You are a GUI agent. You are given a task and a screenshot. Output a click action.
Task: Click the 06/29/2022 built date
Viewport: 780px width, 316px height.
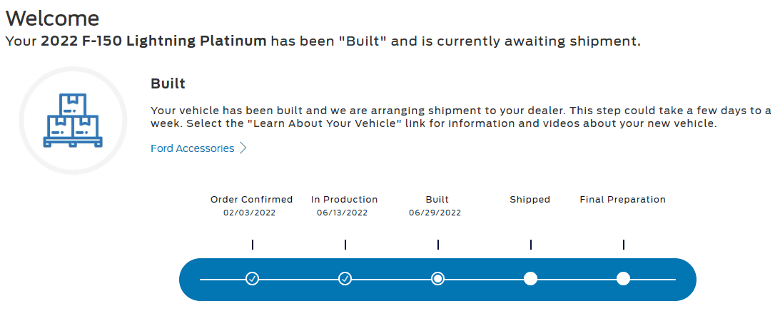point(435,213)
